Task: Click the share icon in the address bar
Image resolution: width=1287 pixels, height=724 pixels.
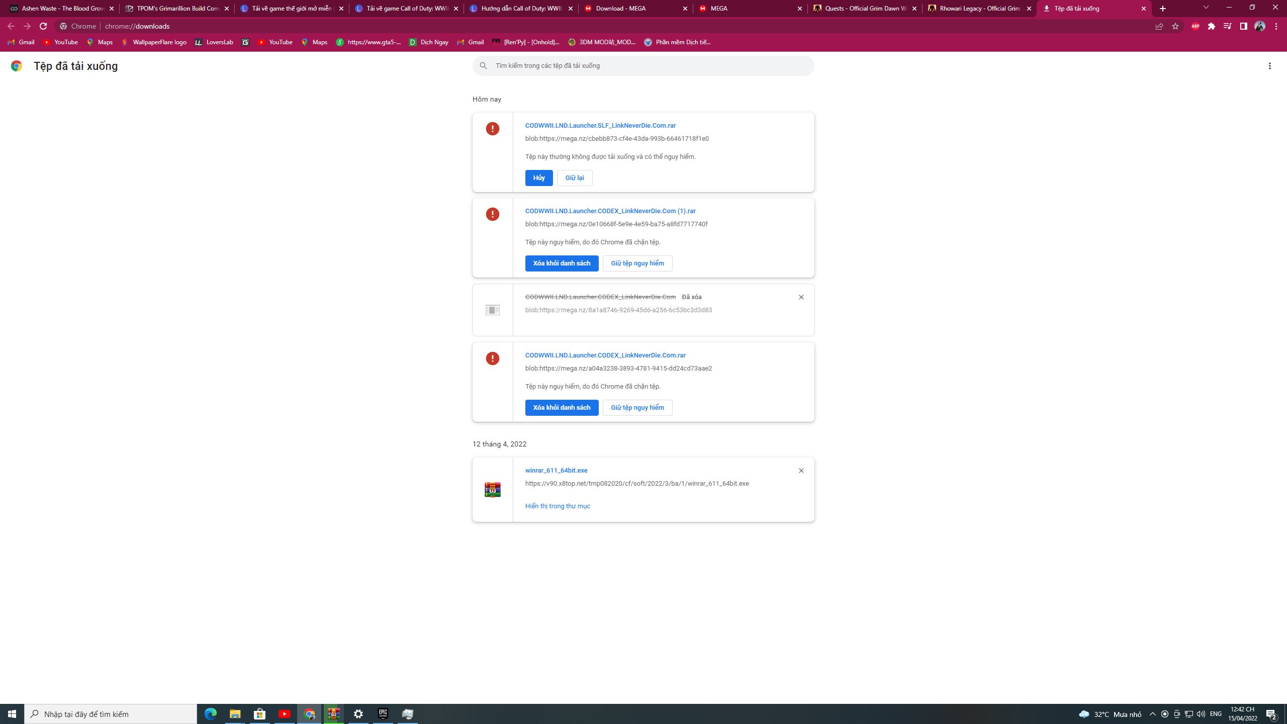Action: (x=1159, y=26)
